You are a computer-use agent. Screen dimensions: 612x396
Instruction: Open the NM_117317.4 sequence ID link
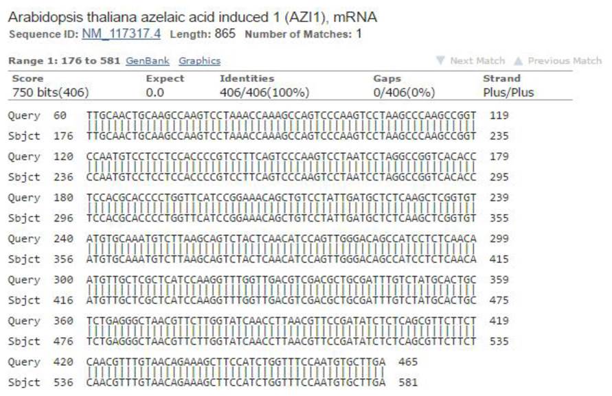click(x=121, y=34)
